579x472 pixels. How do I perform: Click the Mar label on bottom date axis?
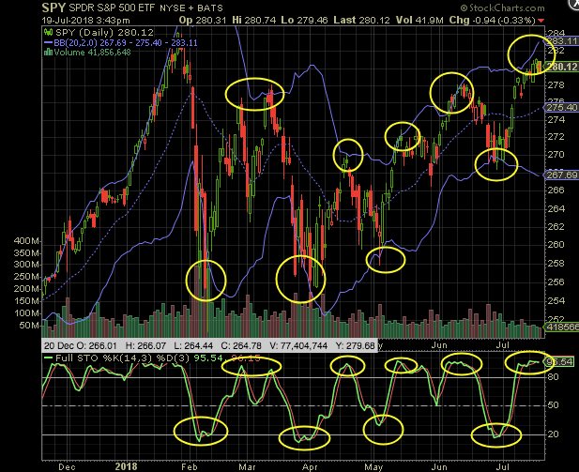[x=247, y=466]
